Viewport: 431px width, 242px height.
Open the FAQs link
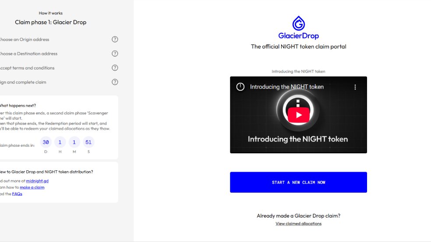click(x=17, y=194)
